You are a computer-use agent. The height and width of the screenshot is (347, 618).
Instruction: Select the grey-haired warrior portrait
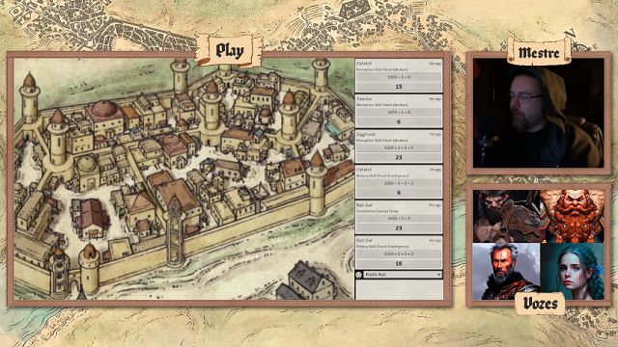point(506,271)
